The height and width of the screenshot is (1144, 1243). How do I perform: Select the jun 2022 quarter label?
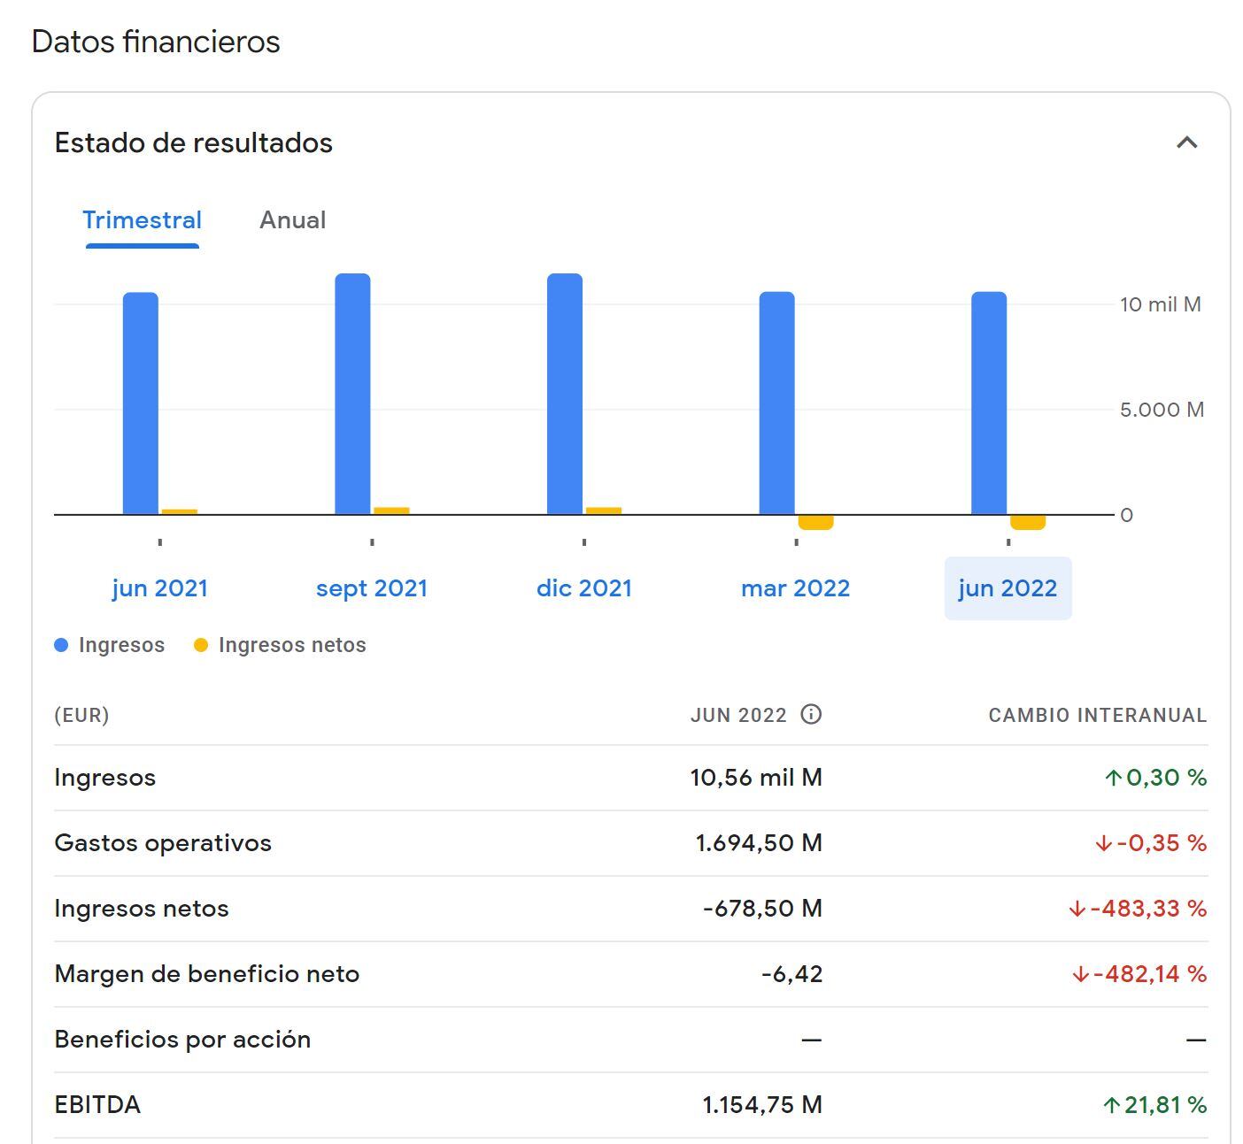click(x=1008, y=588)
